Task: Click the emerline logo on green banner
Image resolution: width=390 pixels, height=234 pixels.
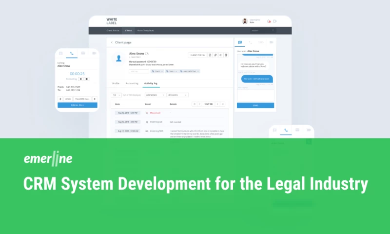Action: [48, 158]
